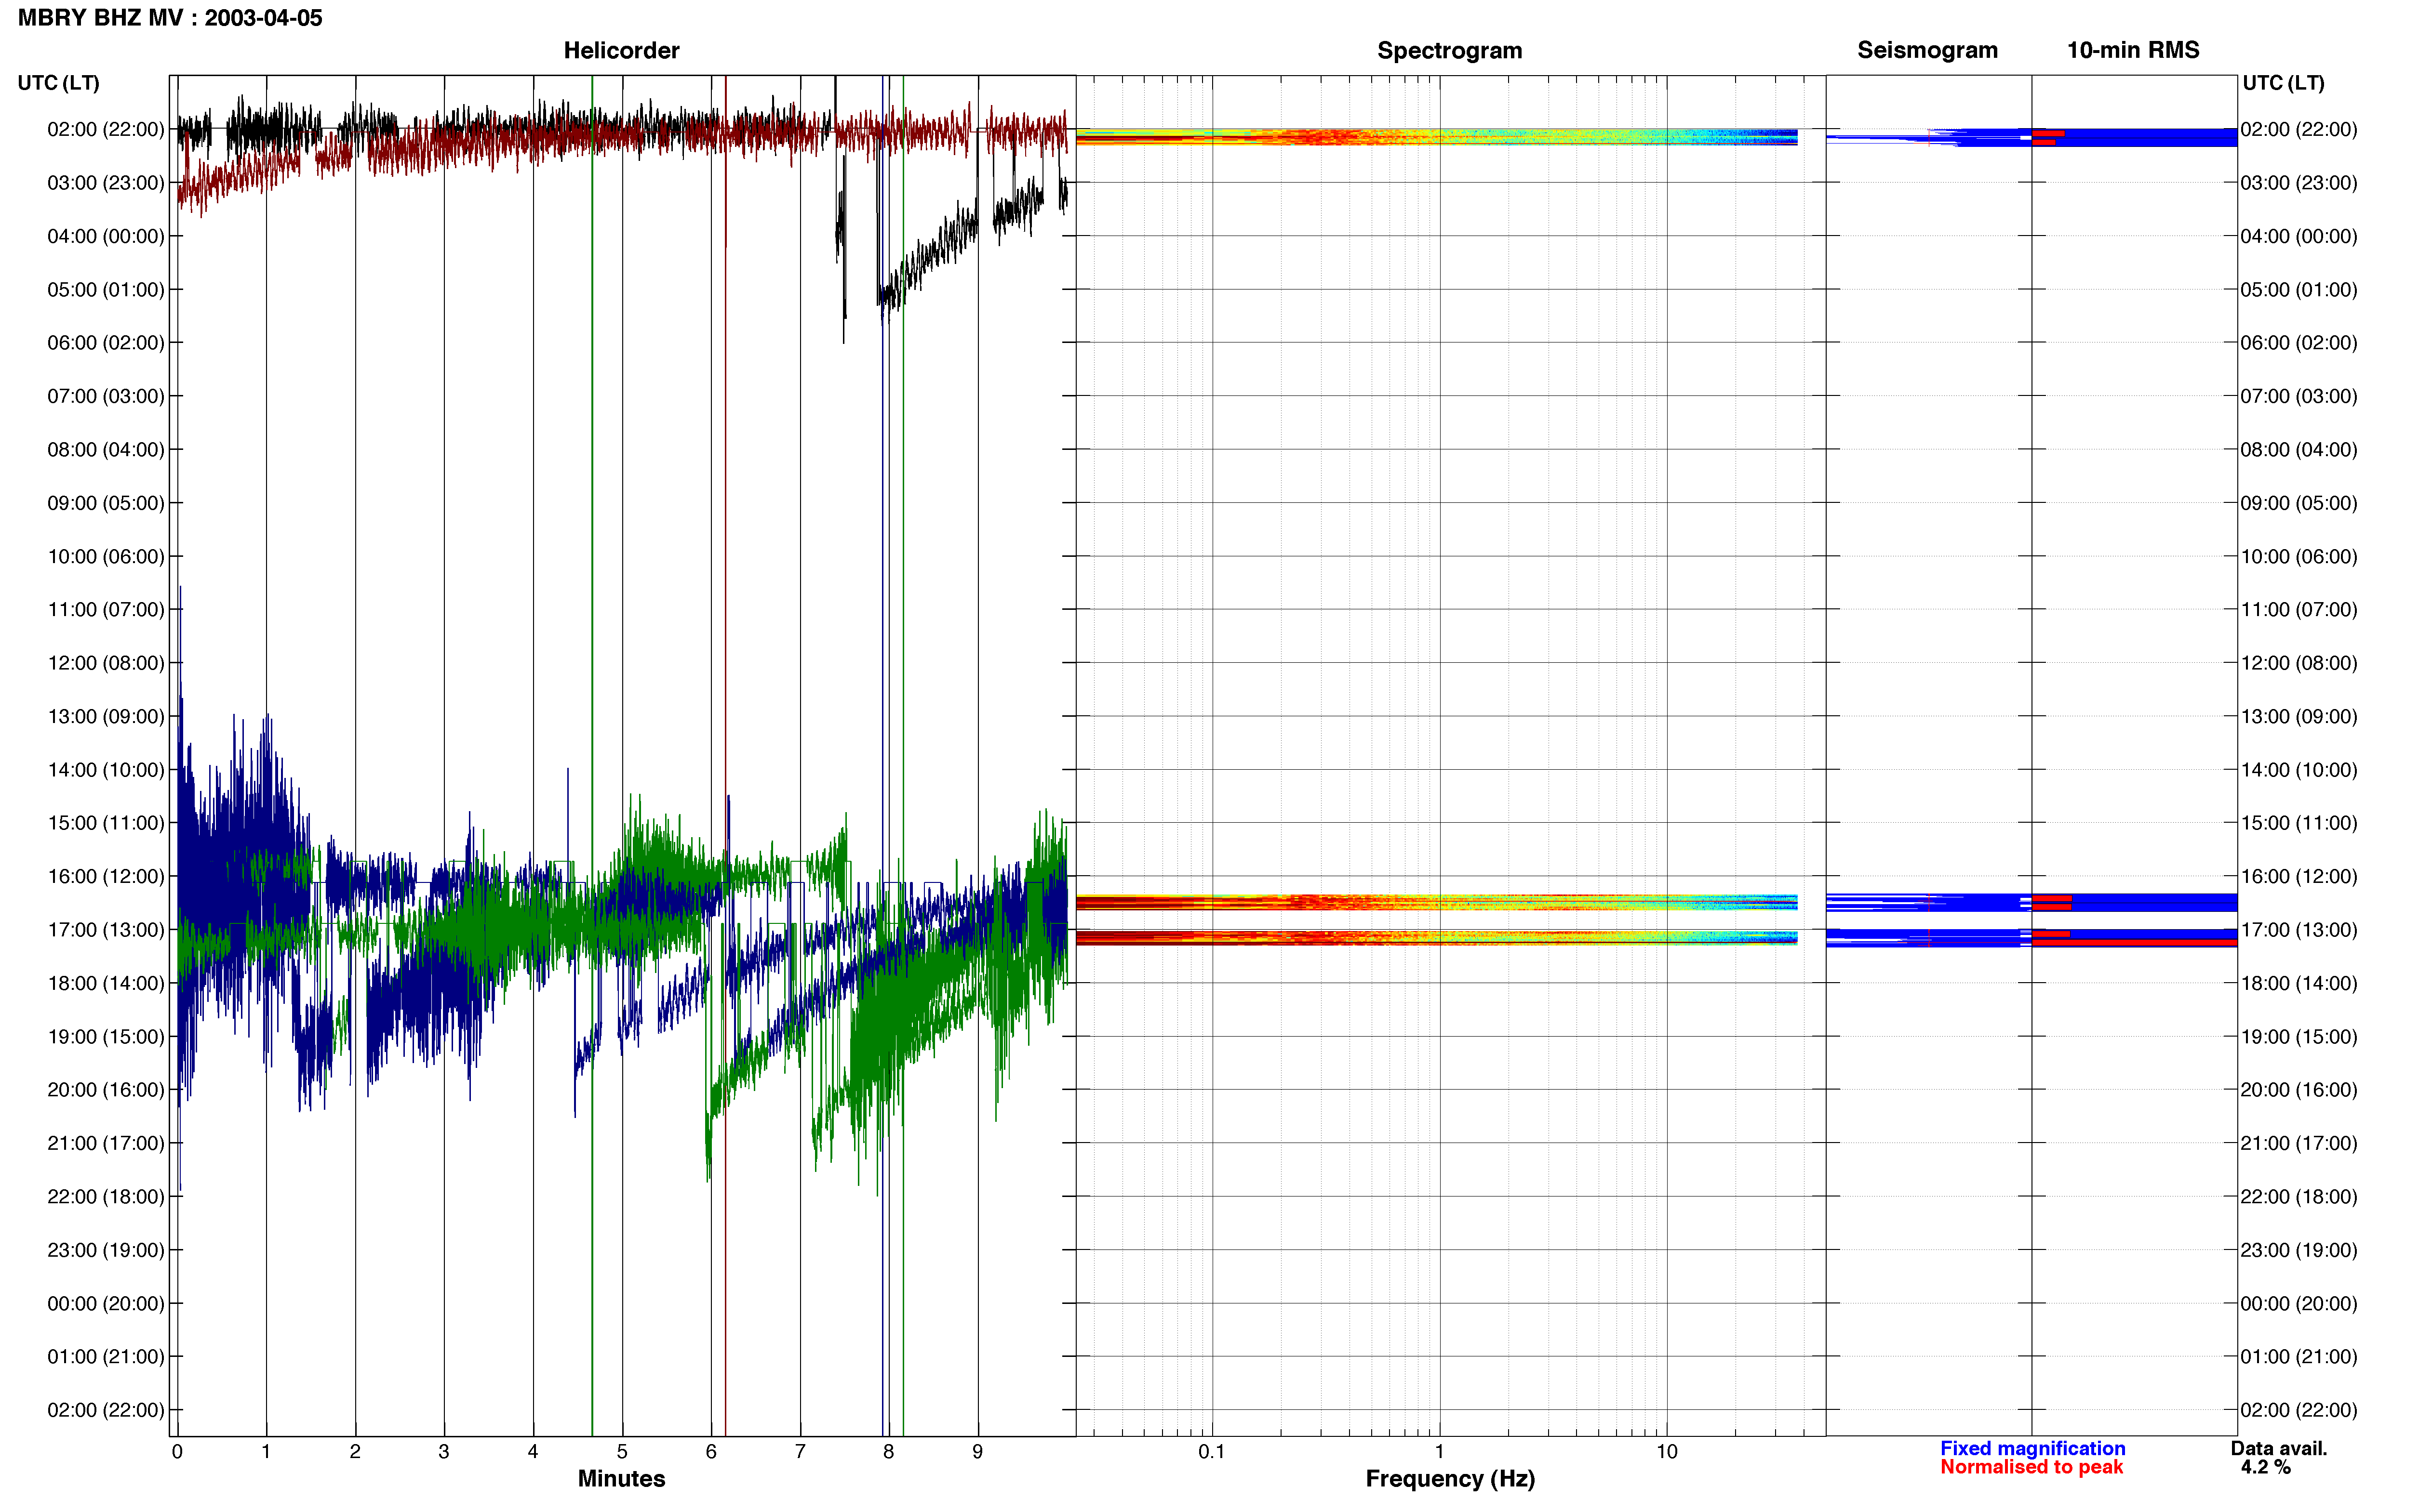
Task: Click the spectrogram band just above 17:00
Action: (x=1437, y=902)
